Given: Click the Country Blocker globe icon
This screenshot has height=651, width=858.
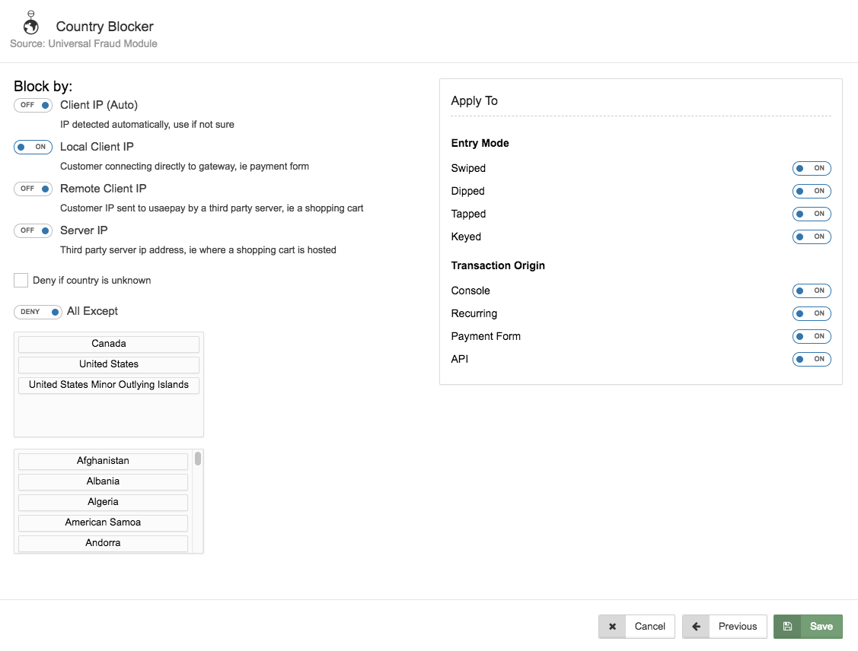Looking at the screenshot, I should [31, 25].
